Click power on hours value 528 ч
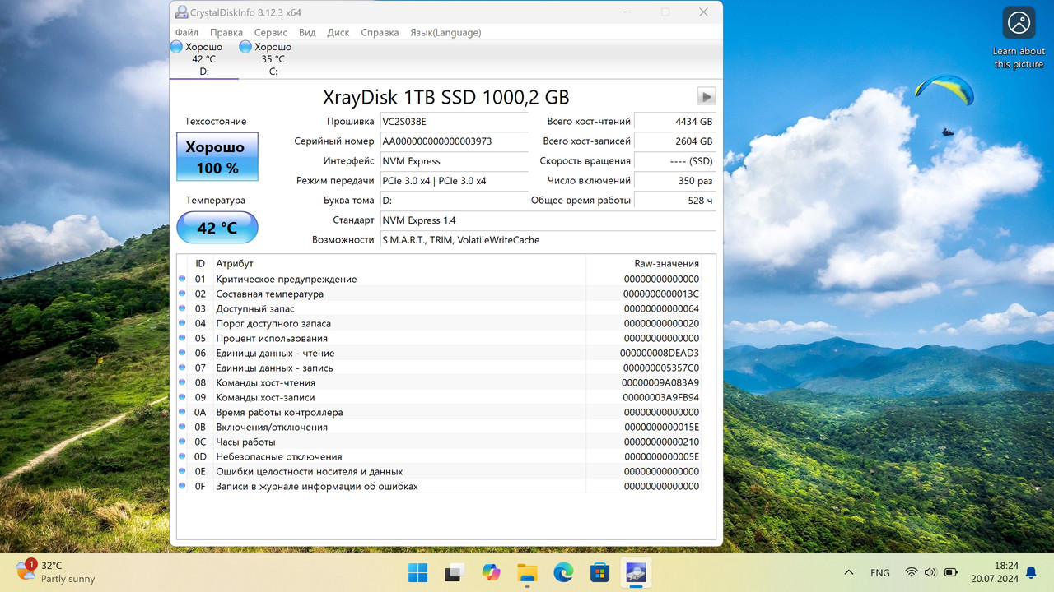Screen dimensions: 1054x592 tap(675, 201)
